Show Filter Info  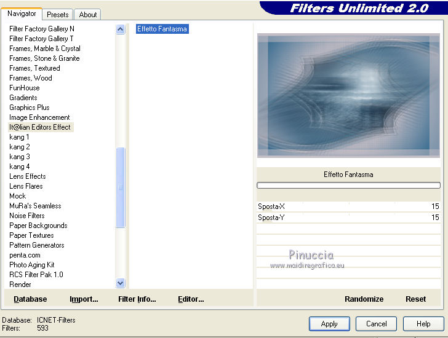[137, 299]
